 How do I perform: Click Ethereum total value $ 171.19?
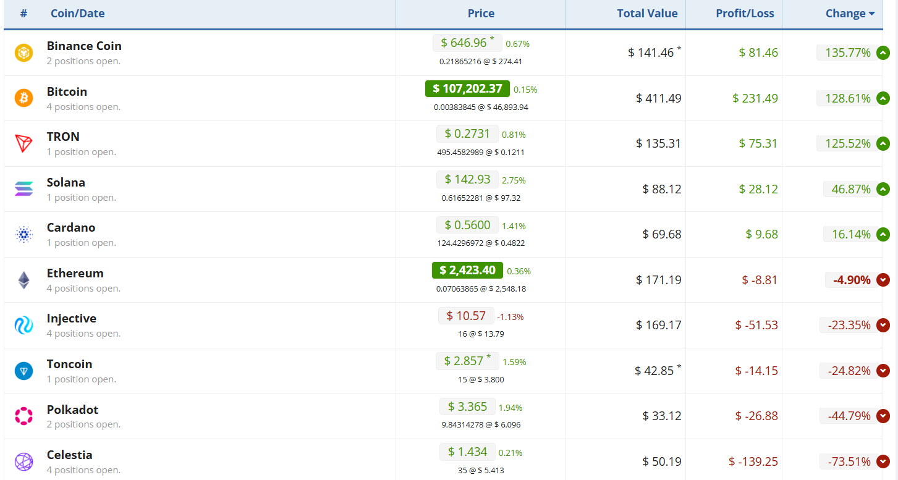(x=659, y=280)
